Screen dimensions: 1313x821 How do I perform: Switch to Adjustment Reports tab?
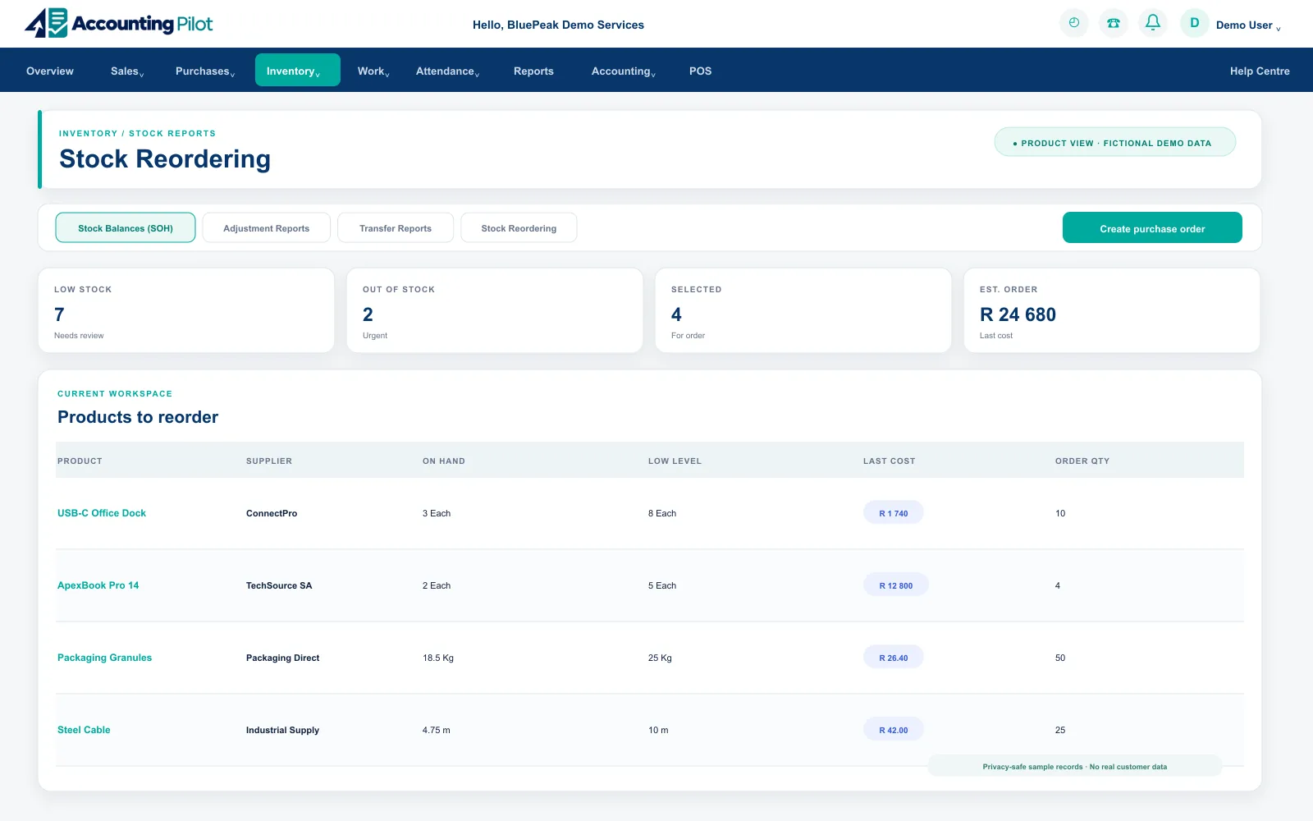tap(267, 227)
